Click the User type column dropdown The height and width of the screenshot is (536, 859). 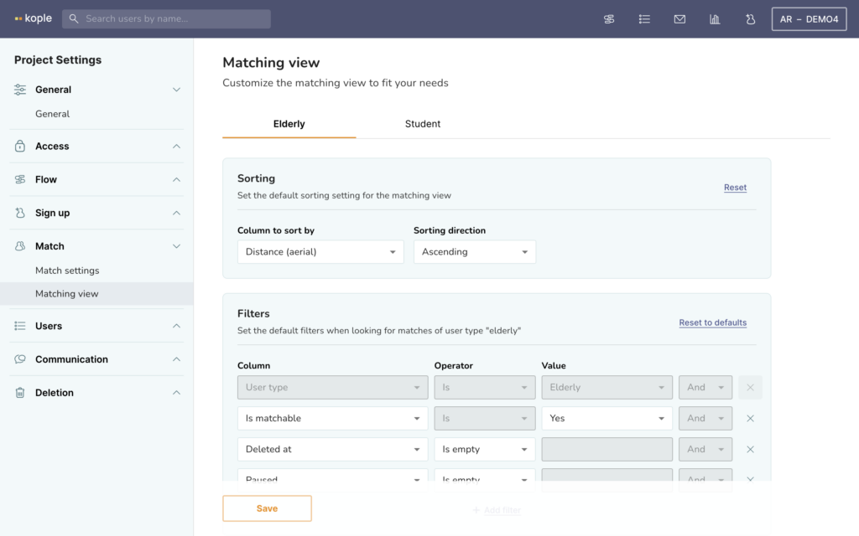332,387
